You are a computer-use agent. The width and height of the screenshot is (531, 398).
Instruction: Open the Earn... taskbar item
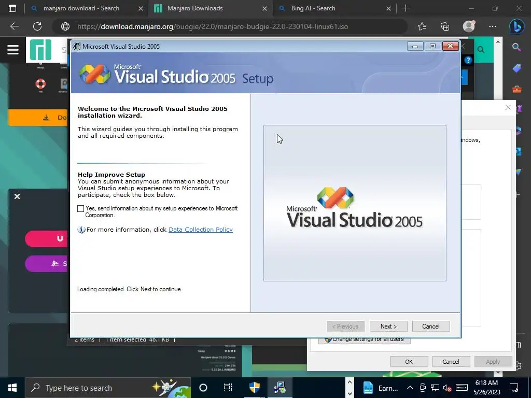coord(380,388)
